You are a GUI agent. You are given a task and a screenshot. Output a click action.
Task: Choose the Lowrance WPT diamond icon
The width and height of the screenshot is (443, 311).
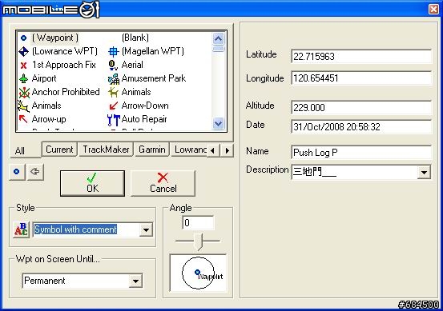(24, 51)
